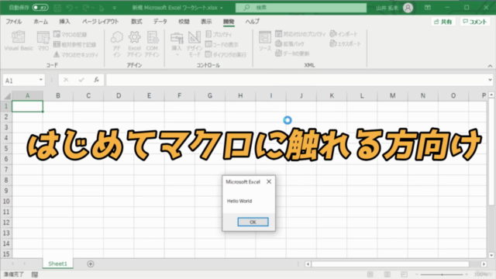Toggle AutoSave (自動保存) switch
Viewport: 496px width, 279px height.
click(x=40, y=7)
